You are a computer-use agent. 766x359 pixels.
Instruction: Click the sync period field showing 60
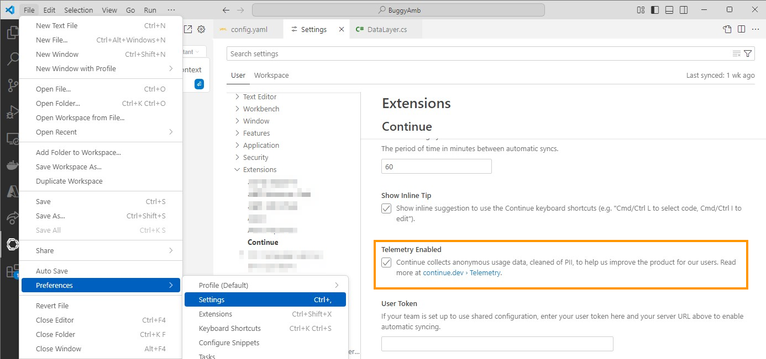[437, 167]
